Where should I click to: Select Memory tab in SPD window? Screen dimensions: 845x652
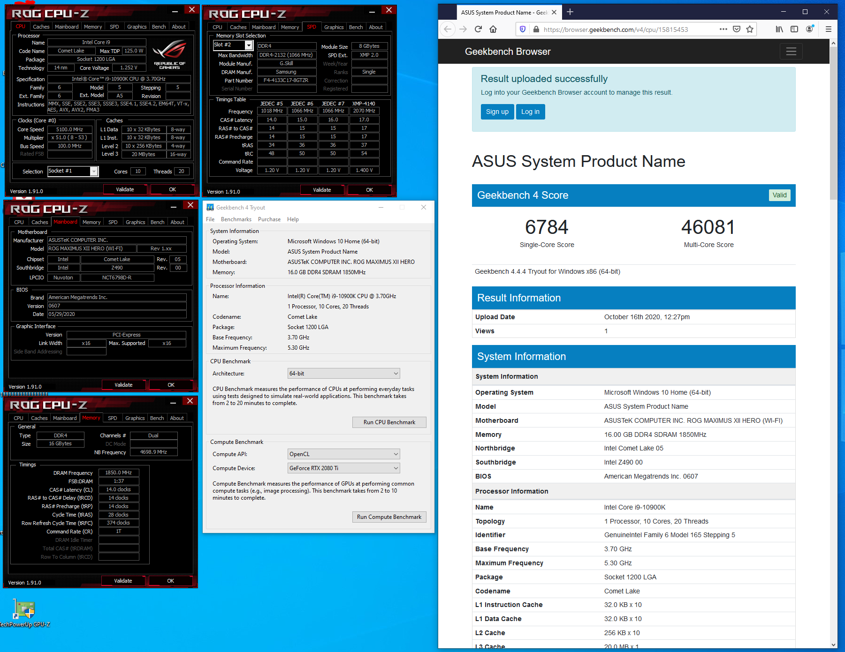[290, 27]
